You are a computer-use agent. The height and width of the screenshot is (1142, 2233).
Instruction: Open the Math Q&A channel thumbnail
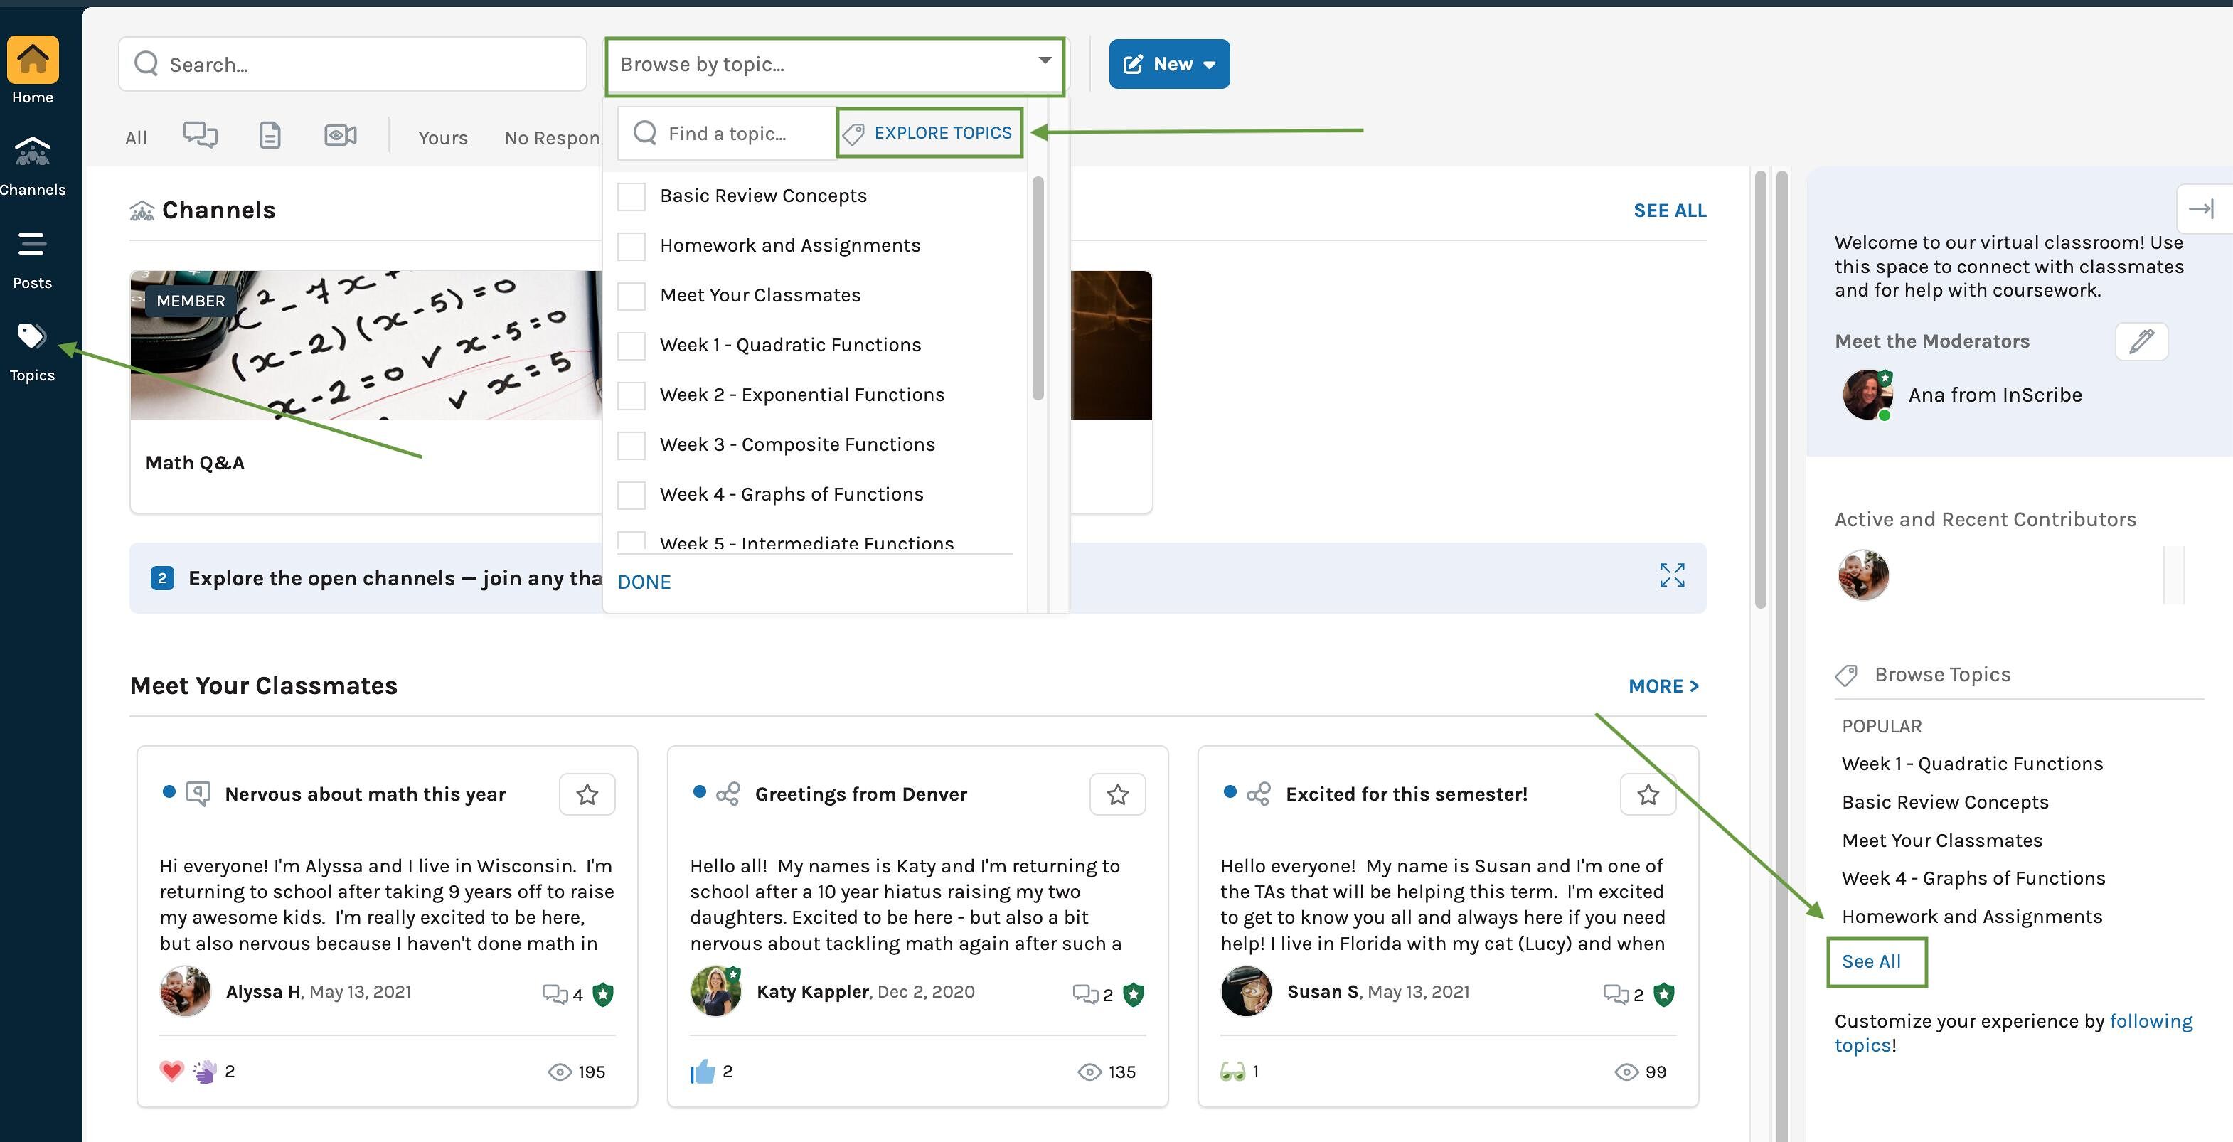point(366,345)
